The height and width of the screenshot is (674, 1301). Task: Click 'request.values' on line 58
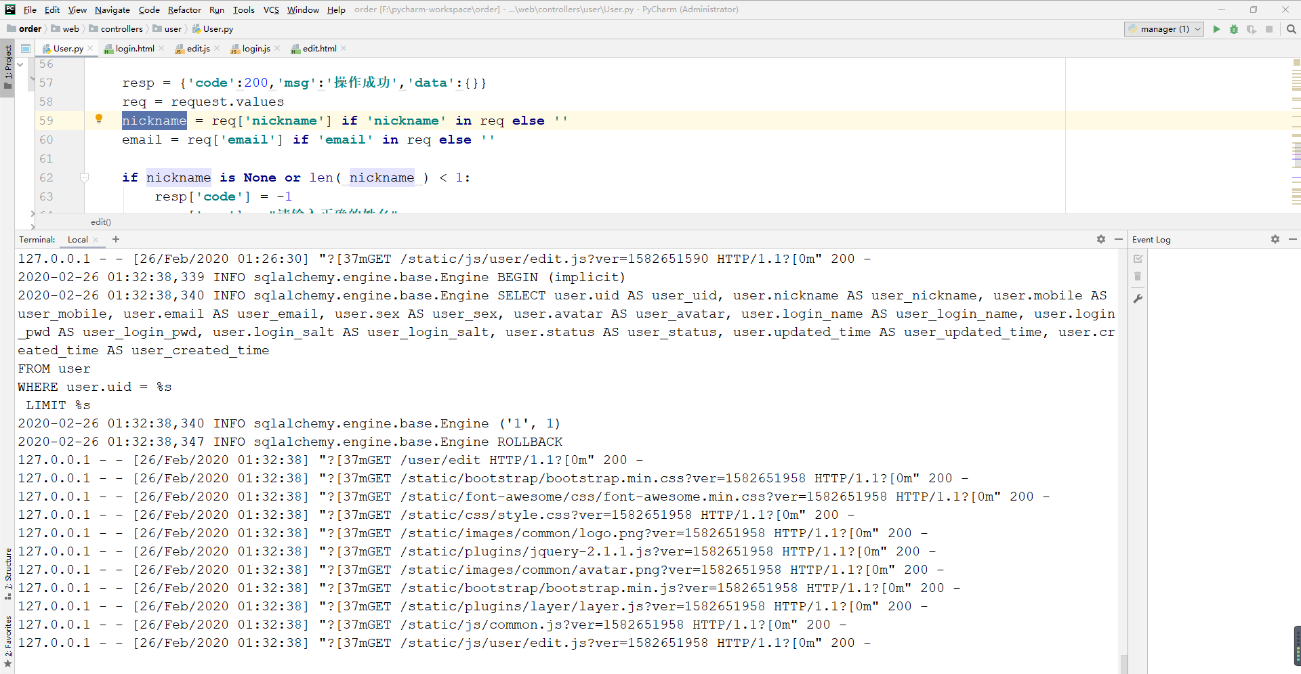228,102
